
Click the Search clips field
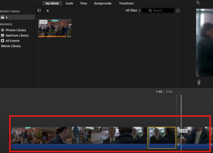pos(158,11)
